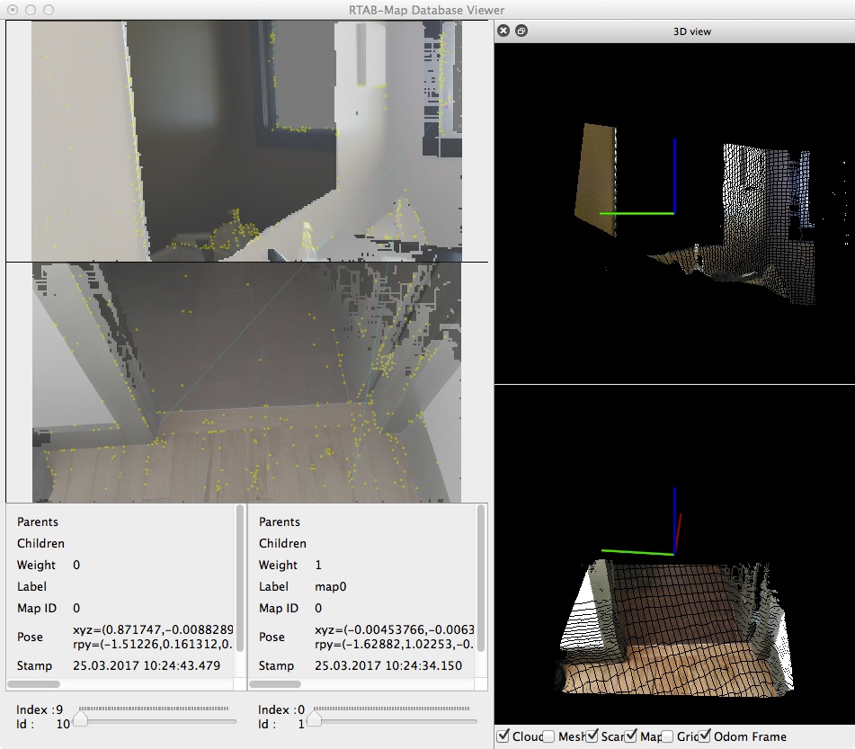Click the upper 3D point cloud view
The height and width of the screenshot is (749, 855).
coord(674,214)
